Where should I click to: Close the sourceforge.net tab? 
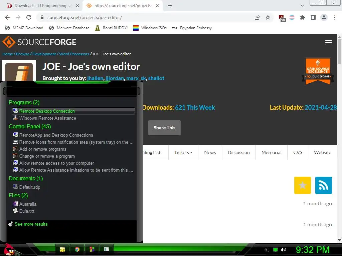157,6
